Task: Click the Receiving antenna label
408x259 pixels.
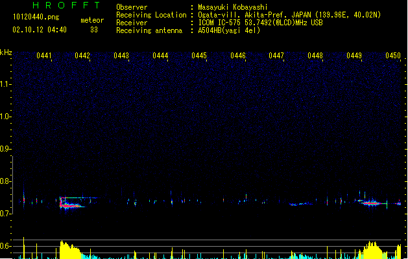Action: tap(149, 30)
